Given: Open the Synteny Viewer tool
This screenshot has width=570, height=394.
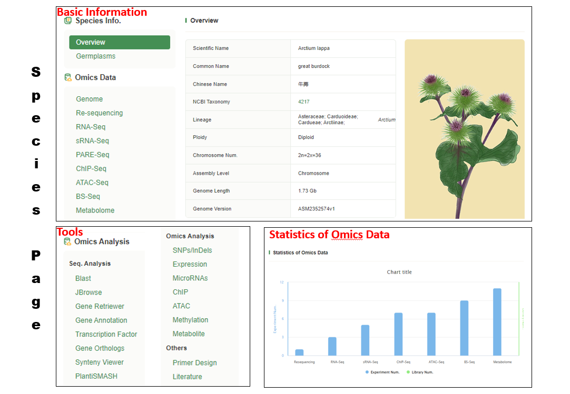Looking at the screenshot, I should click(x=100, y=362).
